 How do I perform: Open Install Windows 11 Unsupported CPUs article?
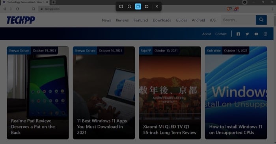pos(235,129)
